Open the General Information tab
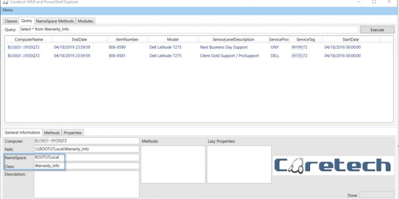The width and height of the screenshot is (399, 199). 22,133
